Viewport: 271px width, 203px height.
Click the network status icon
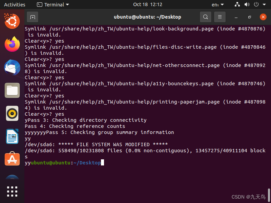(237, 4)
